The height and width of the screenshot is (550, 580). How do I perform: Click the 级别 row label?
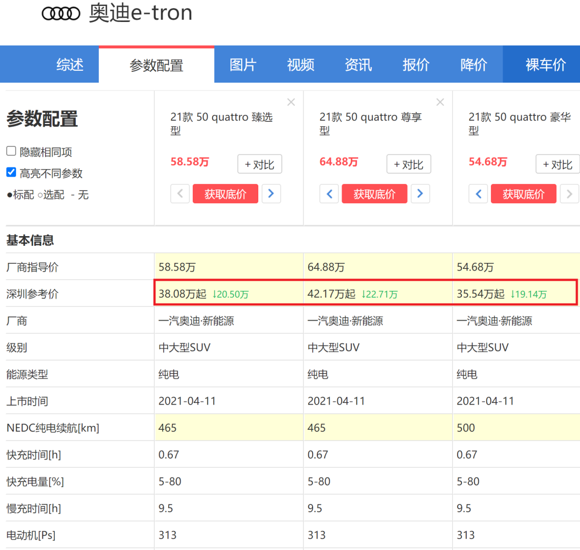(17, 348)
